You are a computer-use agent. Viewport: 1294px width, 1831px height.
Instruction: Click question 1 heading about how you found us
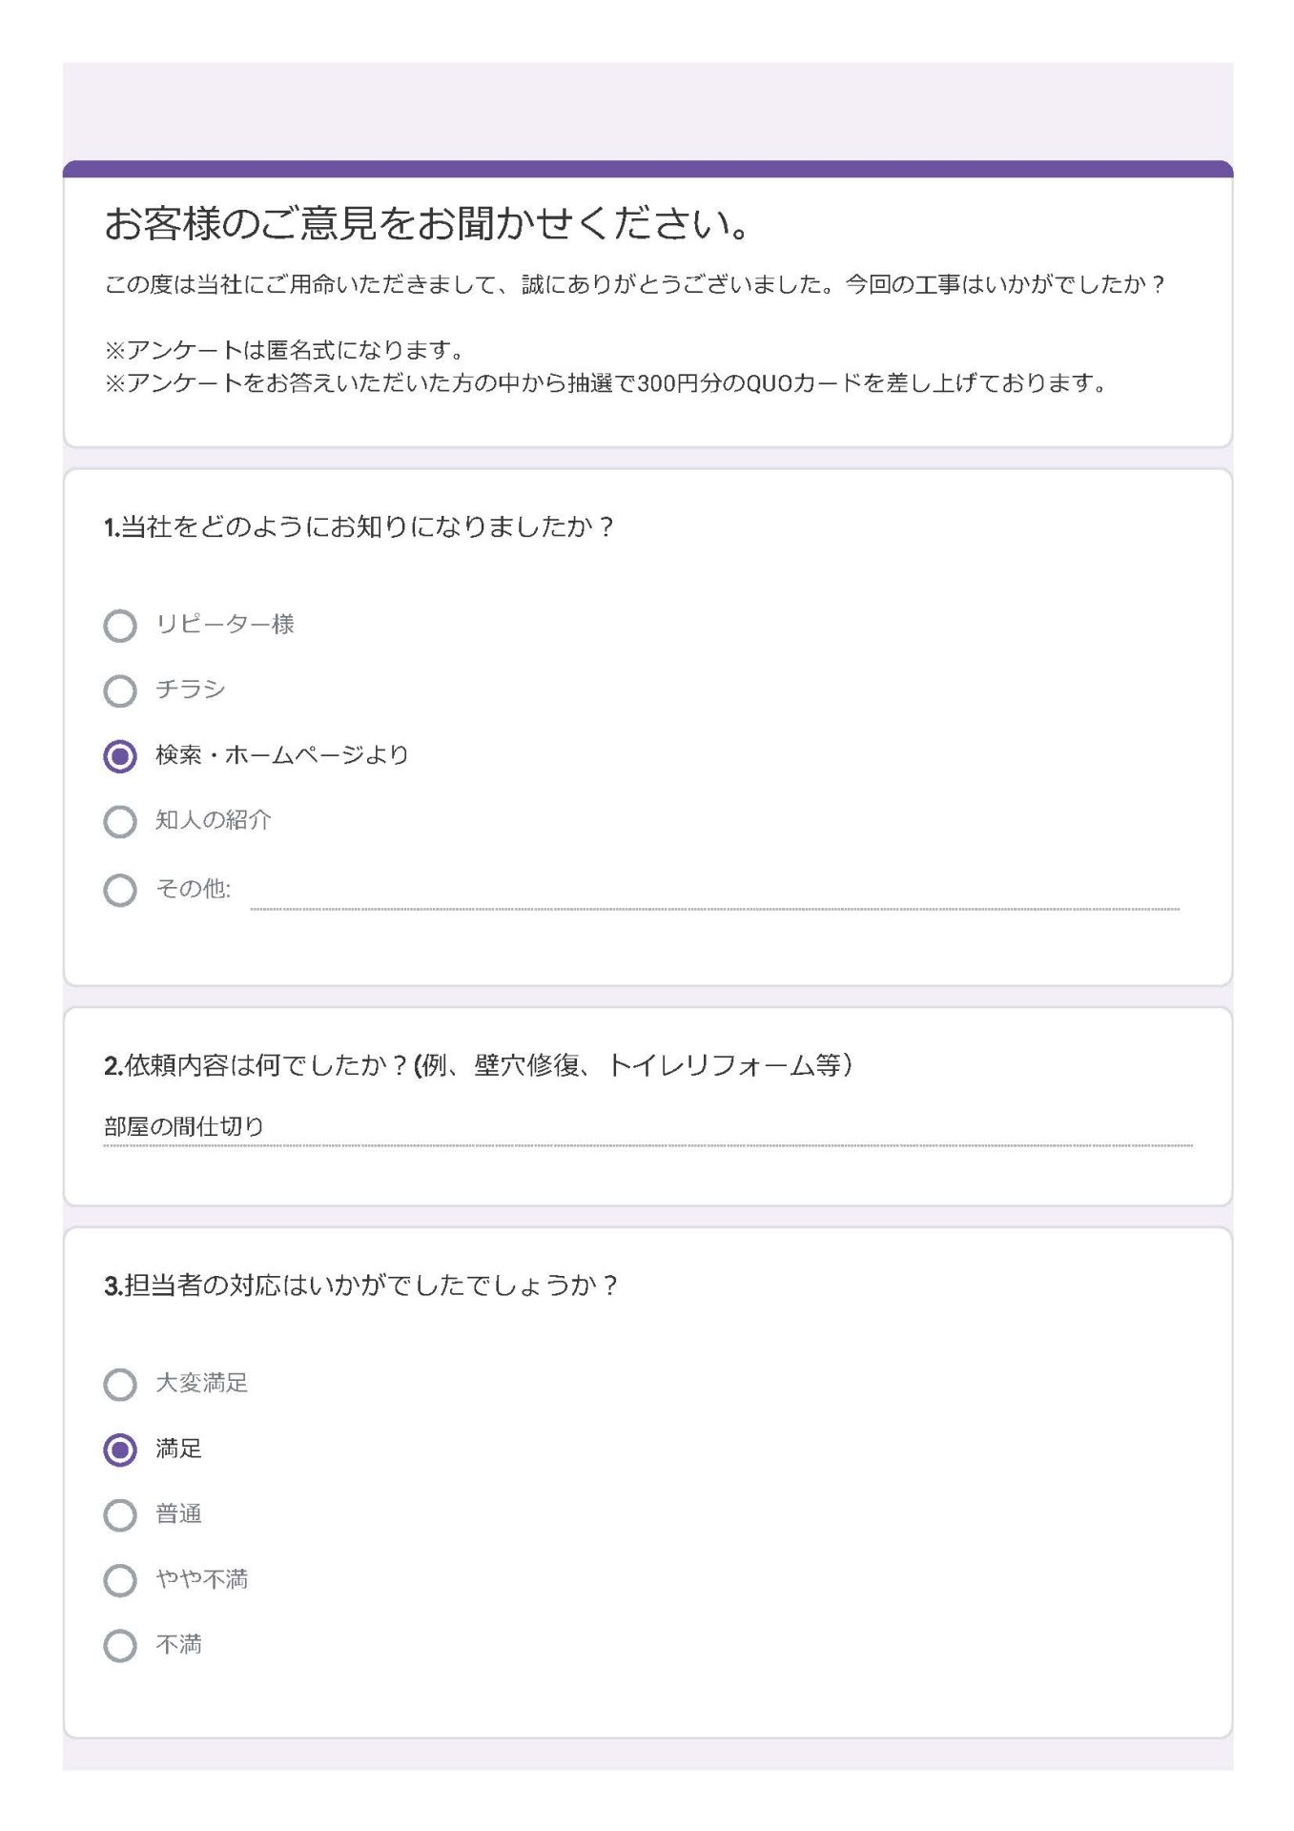(x=359, y=526)
